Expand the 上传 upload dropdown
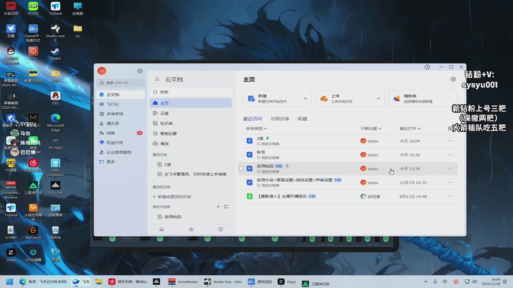Screen dimensions: 513x288 pyautogui.click(x=378, y=99)
